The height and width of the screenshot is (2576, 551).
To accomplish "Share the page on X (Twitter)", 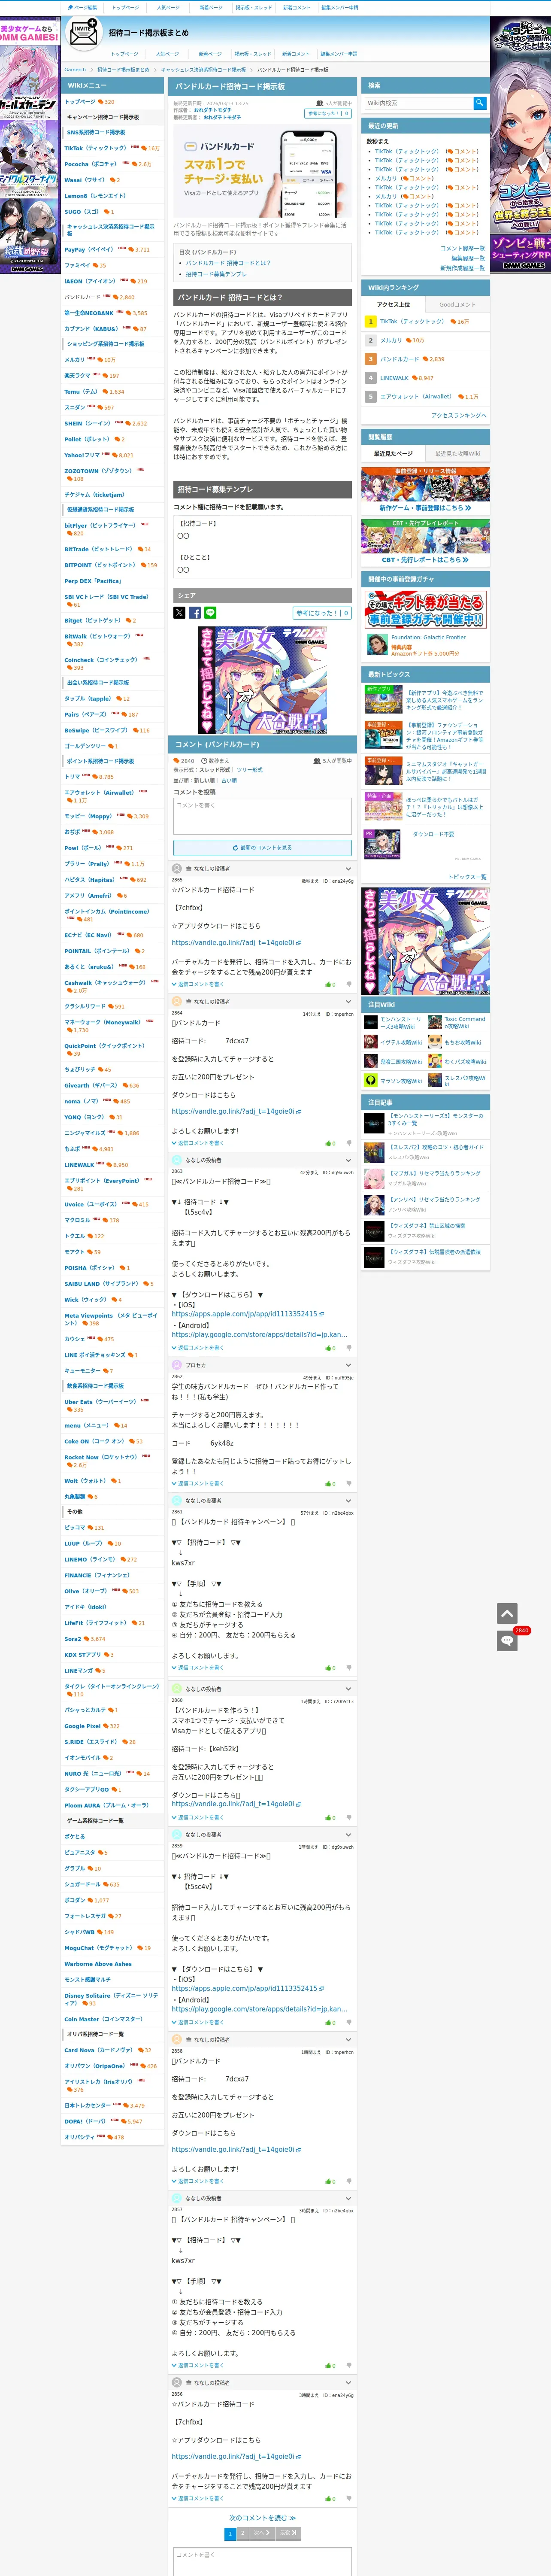I will point(179,613).
